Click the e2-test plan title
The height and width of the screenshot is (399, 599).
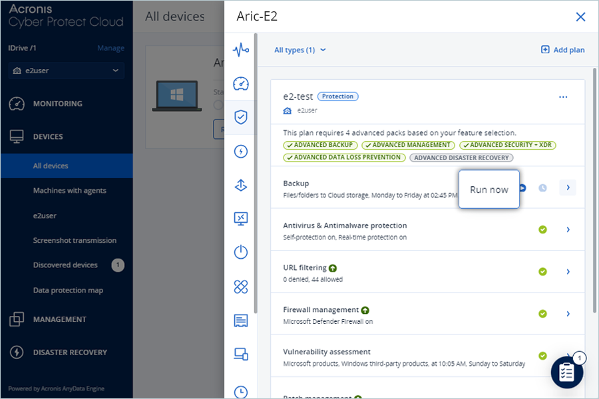tap(298, 96)
